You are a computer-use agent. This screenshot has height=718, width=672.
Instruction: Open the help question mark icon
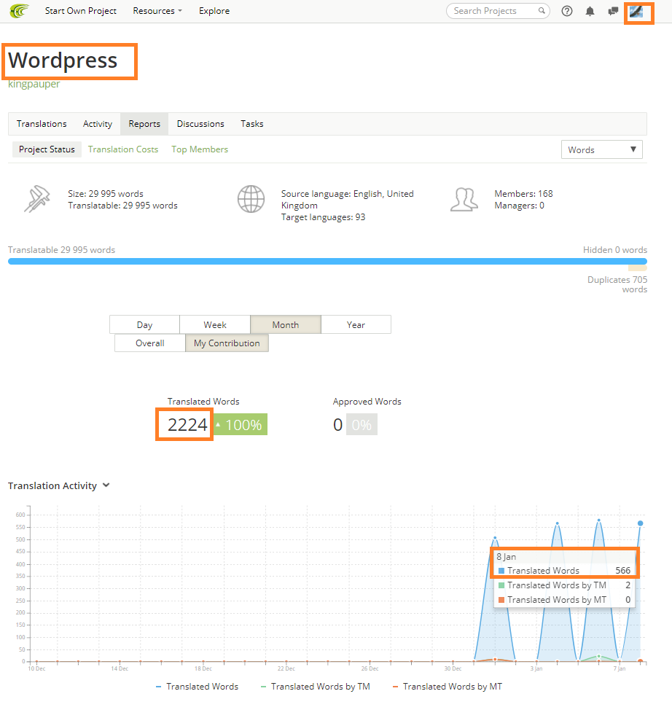point(567,11)
